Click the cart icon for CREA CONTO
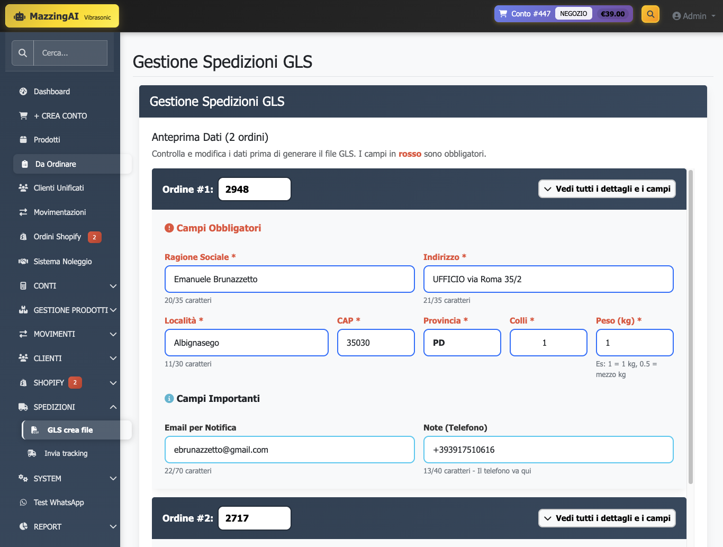 [23, 115]
